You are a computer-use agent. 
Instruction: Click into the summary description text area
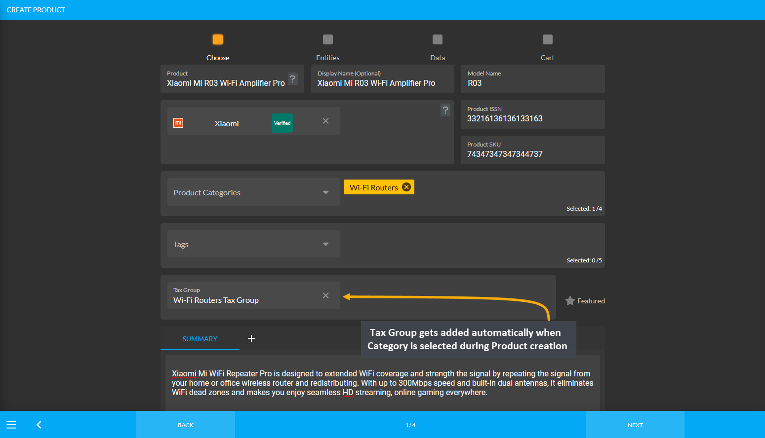pyautogui.click(x=383, y=383)
